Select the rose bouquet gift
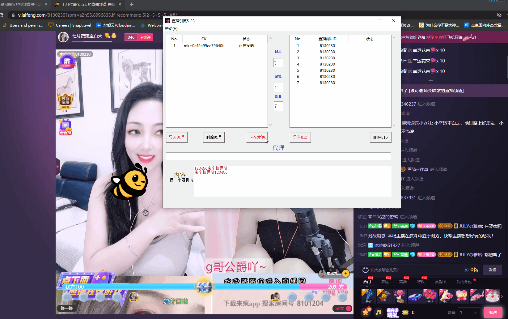Screen dimensions: 508x319 [x=431, y=296]
